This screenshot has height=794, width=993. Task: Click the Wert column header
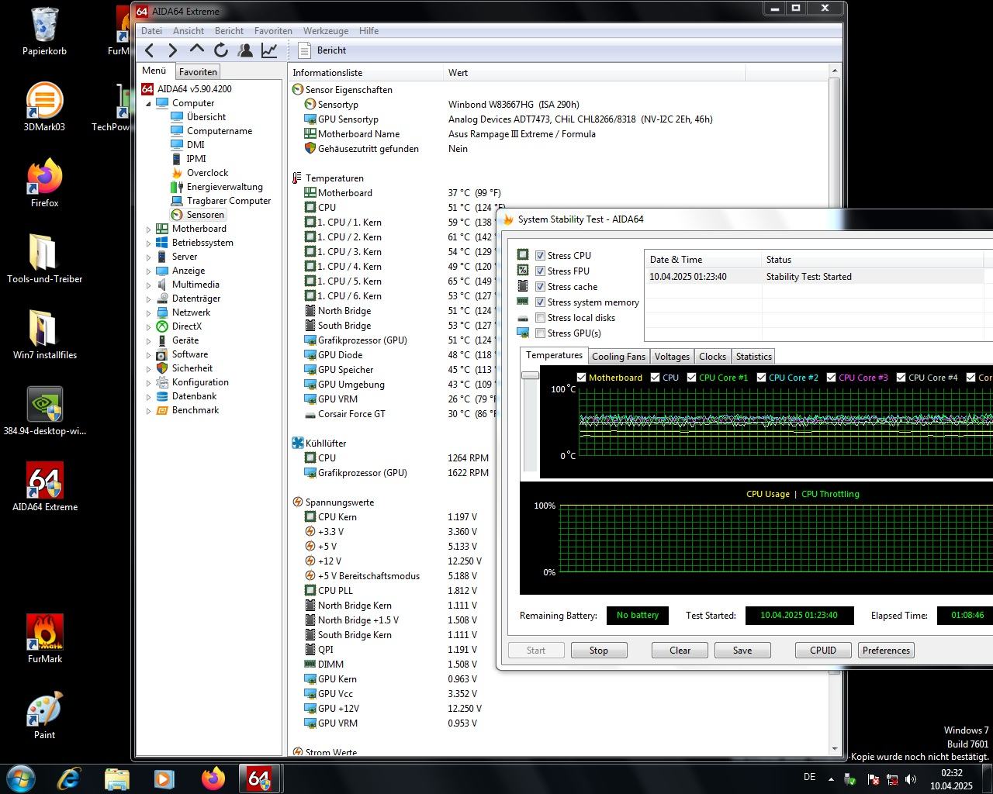coord(594,73)
